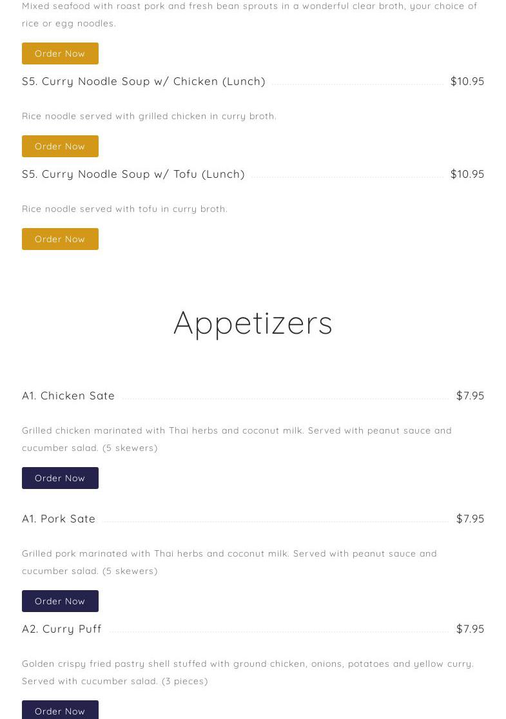The image size is (506, 719).
Task: Click the $7.95 price next to Pork Sate
Action: 470,519
